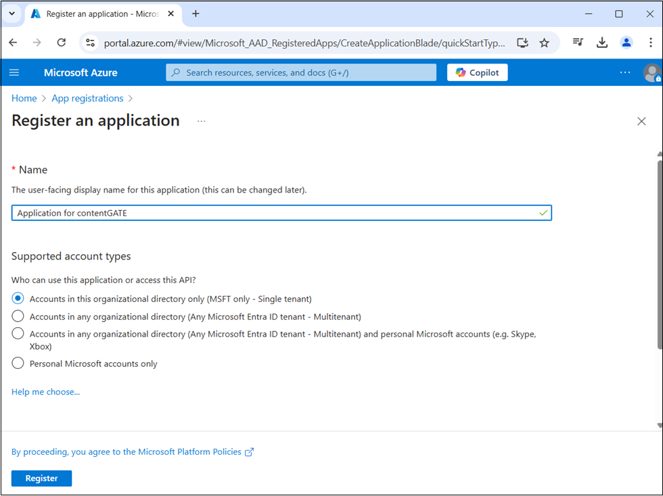Expand the ellipsis menu beside the page title
This screenshot has height=496, width=663.
pos(201,121)
